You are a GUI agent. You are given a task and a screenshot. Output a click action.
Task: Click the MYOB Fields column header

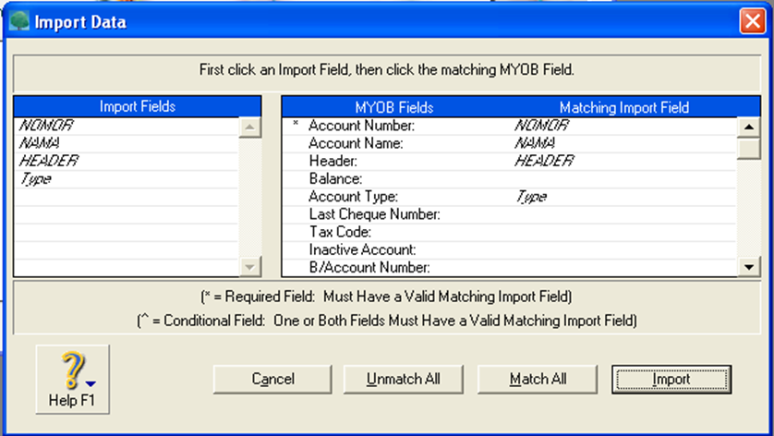pos(394,107)
